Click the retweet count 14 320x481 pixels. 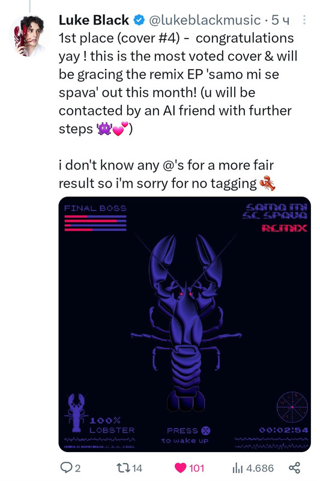[x=137, y=468]
